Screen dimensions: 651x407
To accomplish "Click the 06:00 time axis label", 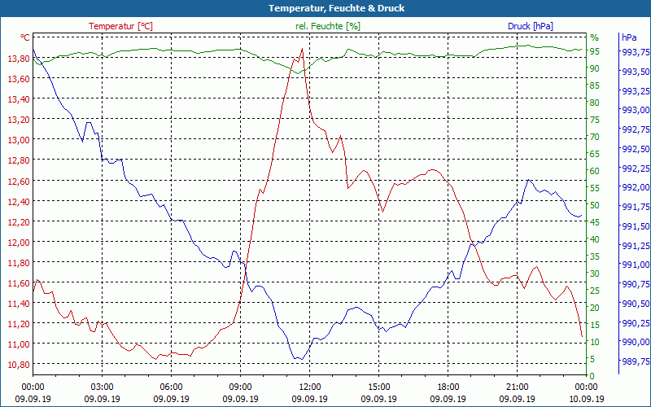I will 171,387.
